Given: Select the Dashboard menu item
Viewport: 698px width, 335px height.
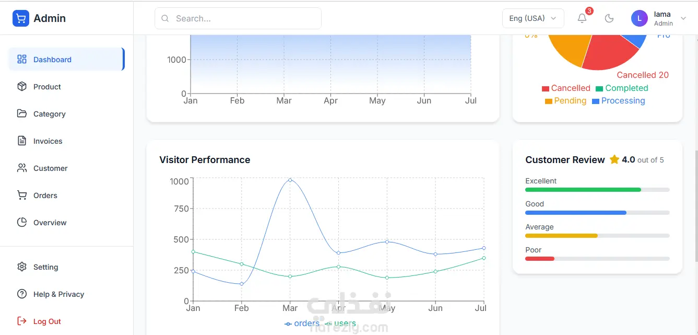Looking at the screenshot, I should [52, 60].
